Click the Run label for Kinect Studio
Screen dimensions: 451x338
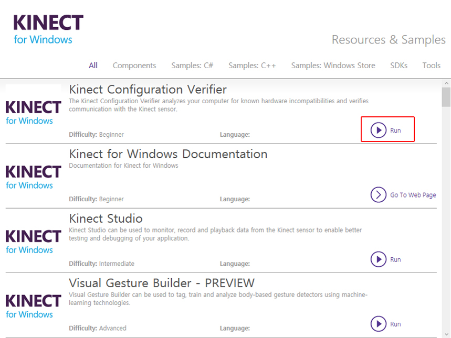[x=395, y=259]
